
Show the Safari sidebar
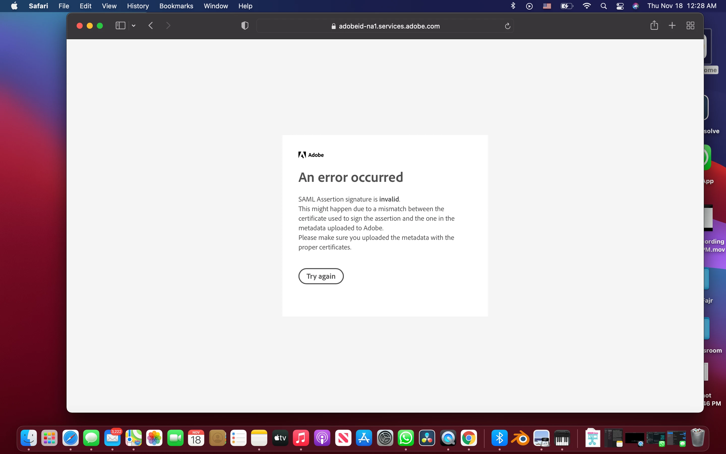click(120, 26)
